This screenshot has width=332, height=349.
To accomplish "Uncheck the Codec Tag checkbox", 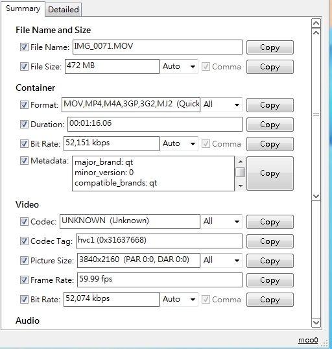I will pyautogui.click(x=24, y=241).
